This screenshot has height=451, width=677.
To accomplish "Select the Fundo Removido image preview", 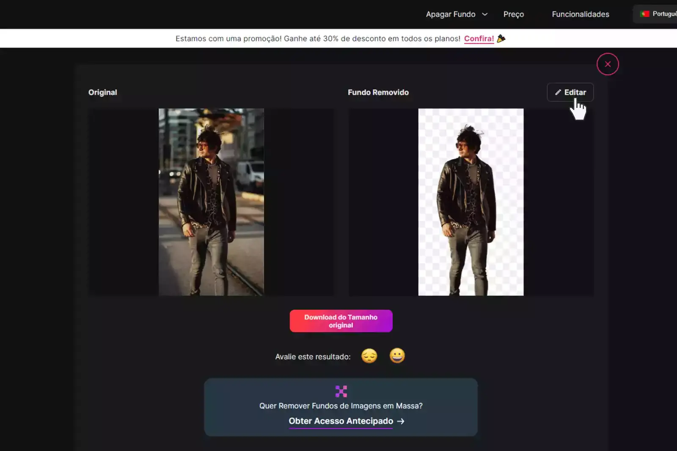I will click(471, 202).
